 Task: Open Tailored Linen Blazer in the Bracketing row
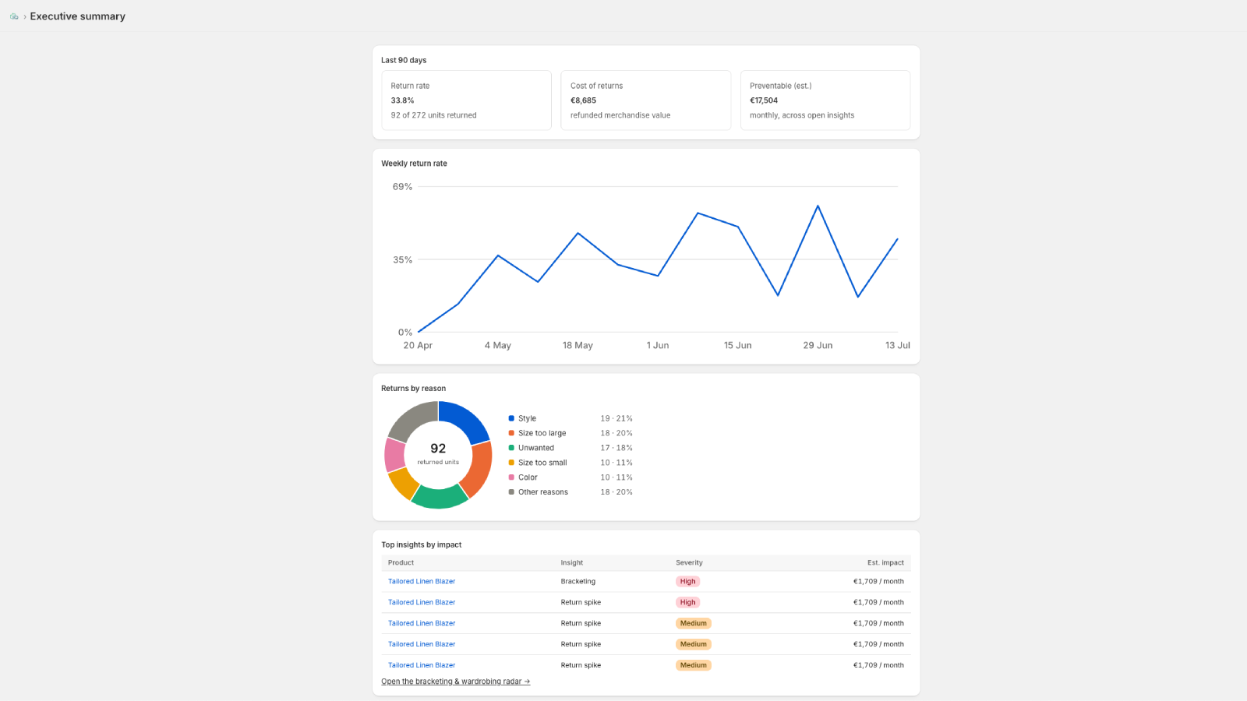click(422, 582)
